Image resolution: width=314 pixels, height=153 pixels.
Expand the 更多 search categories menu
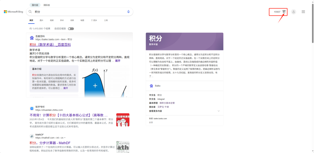click(x=94, y=20)
